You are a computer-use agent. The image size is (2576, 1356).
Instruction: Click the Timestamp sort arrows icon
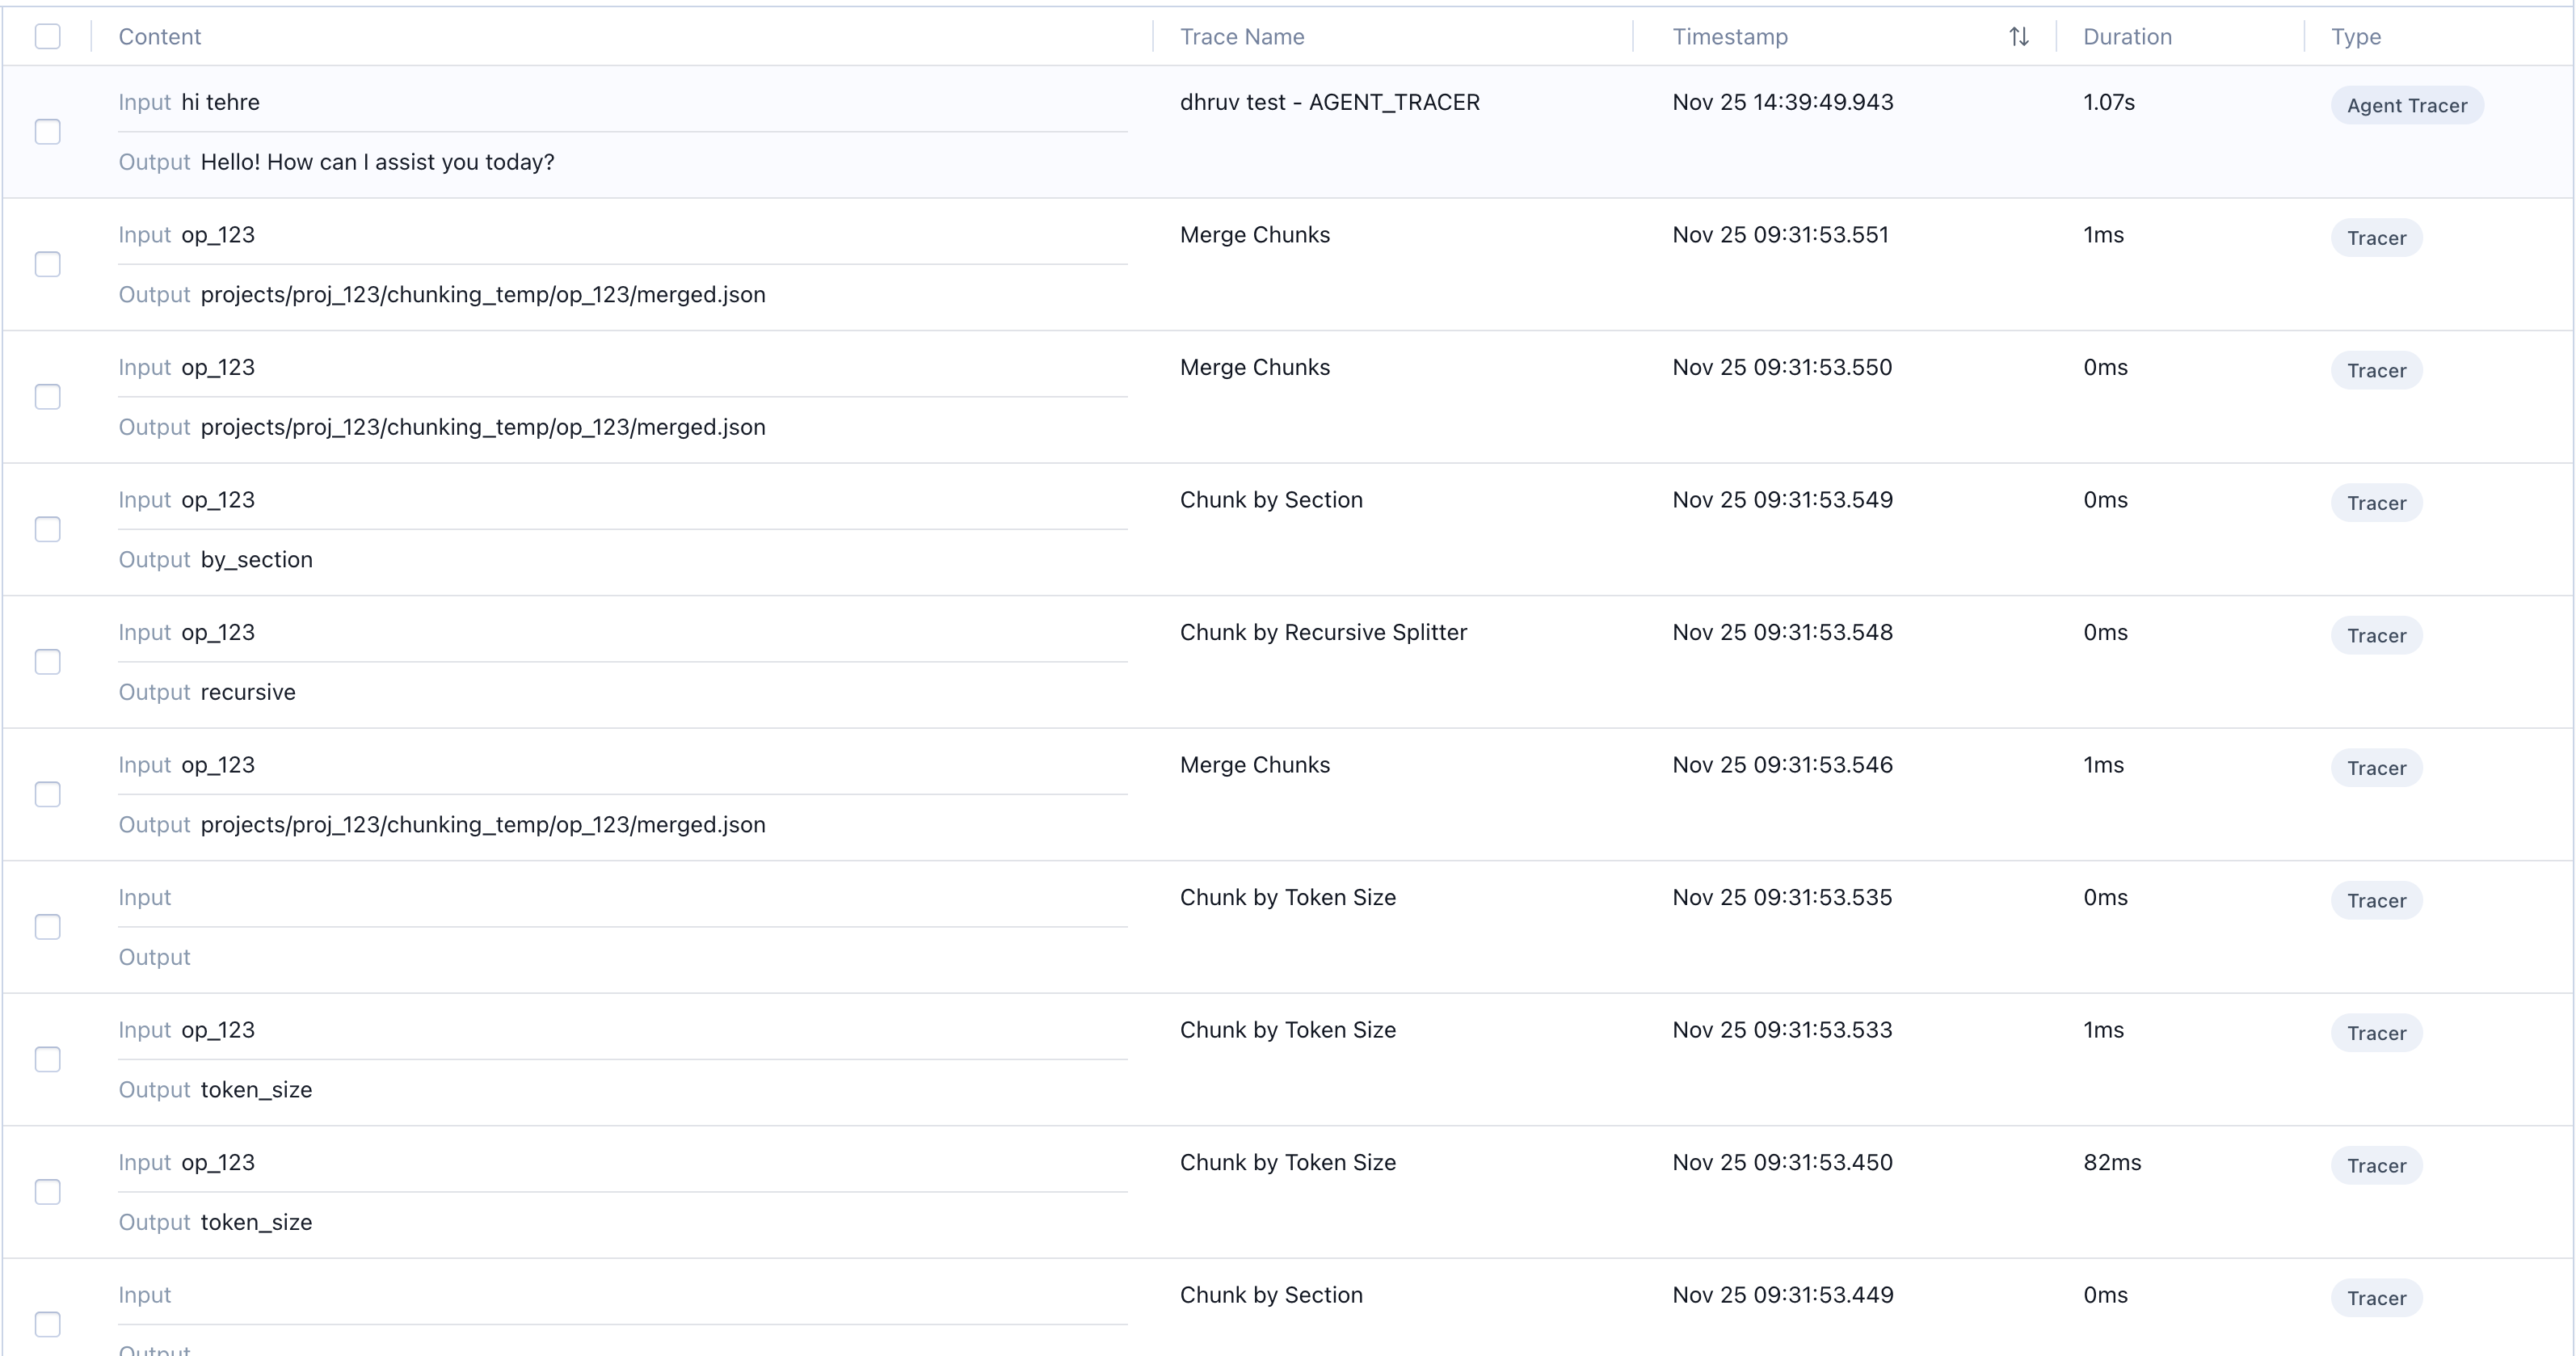2018,37
